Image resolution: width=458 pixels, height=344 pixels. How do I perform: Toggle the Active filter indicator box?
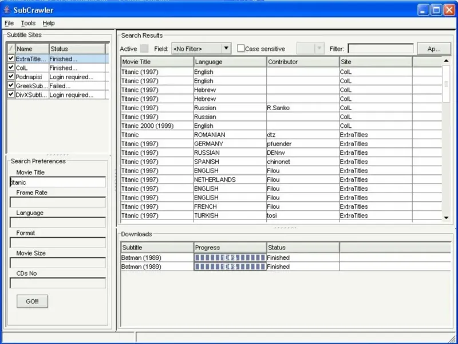point(144,49)
